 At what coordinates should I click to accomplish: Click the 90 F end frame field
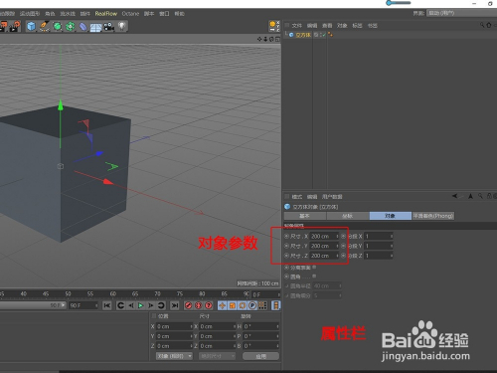coord(83,305)
